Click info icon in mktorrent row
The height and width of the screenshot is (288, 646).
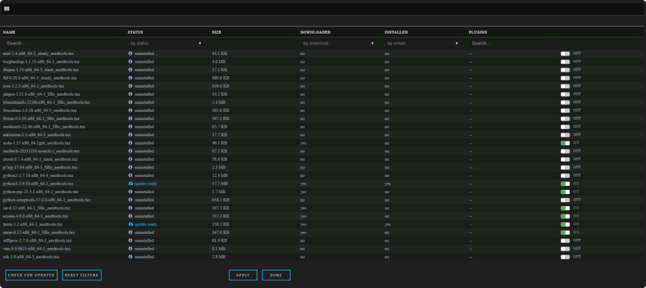(x=130, y=135)
